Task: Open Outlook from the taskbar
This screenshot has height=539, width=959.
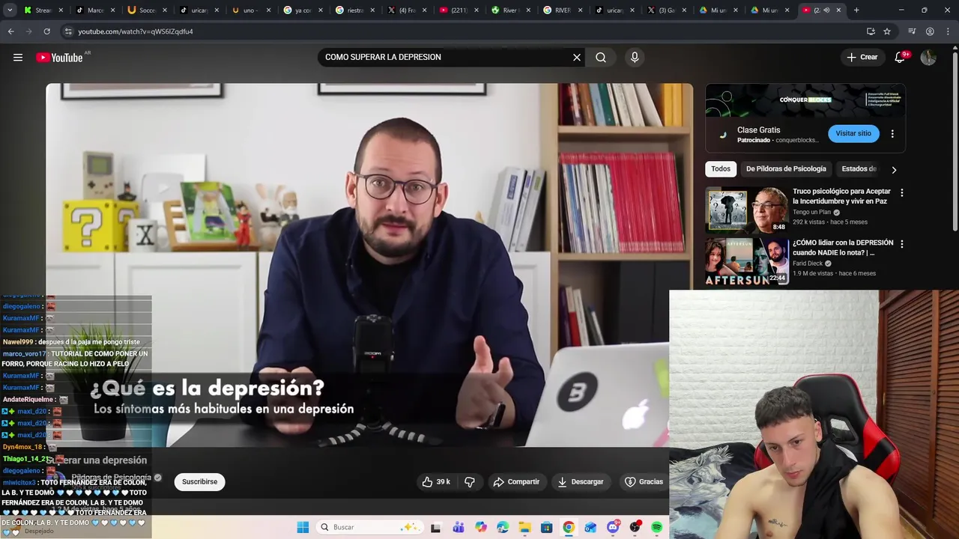Action: [590, 527]
